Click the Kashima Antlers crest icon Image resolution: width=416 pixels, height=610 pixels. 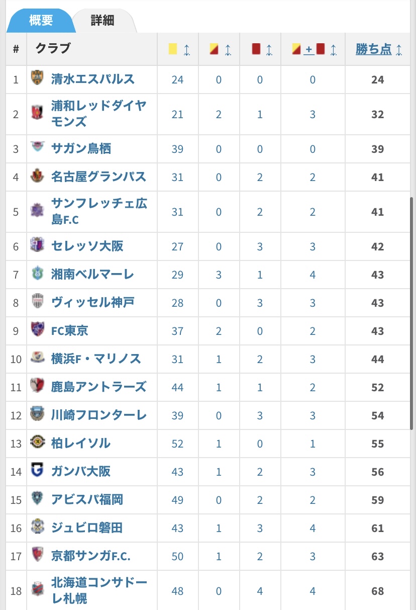tap(37, 387)
